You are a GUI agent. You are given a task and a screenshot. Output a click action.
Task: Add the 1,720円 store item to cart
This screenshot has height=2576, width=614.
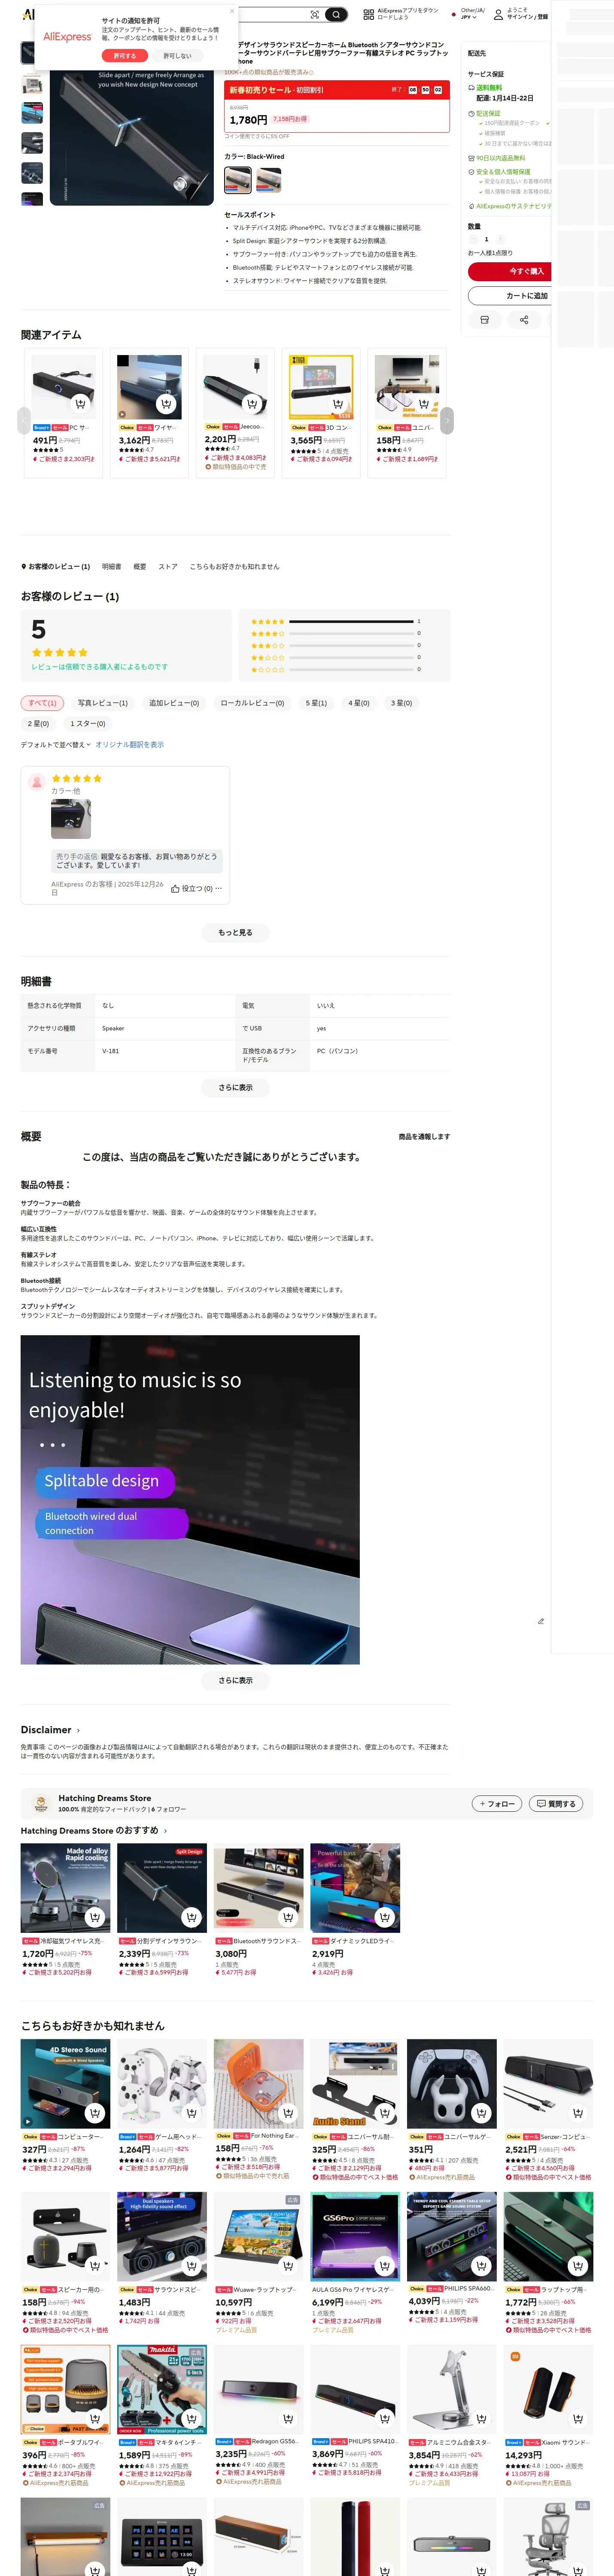tap(95, 1917)
